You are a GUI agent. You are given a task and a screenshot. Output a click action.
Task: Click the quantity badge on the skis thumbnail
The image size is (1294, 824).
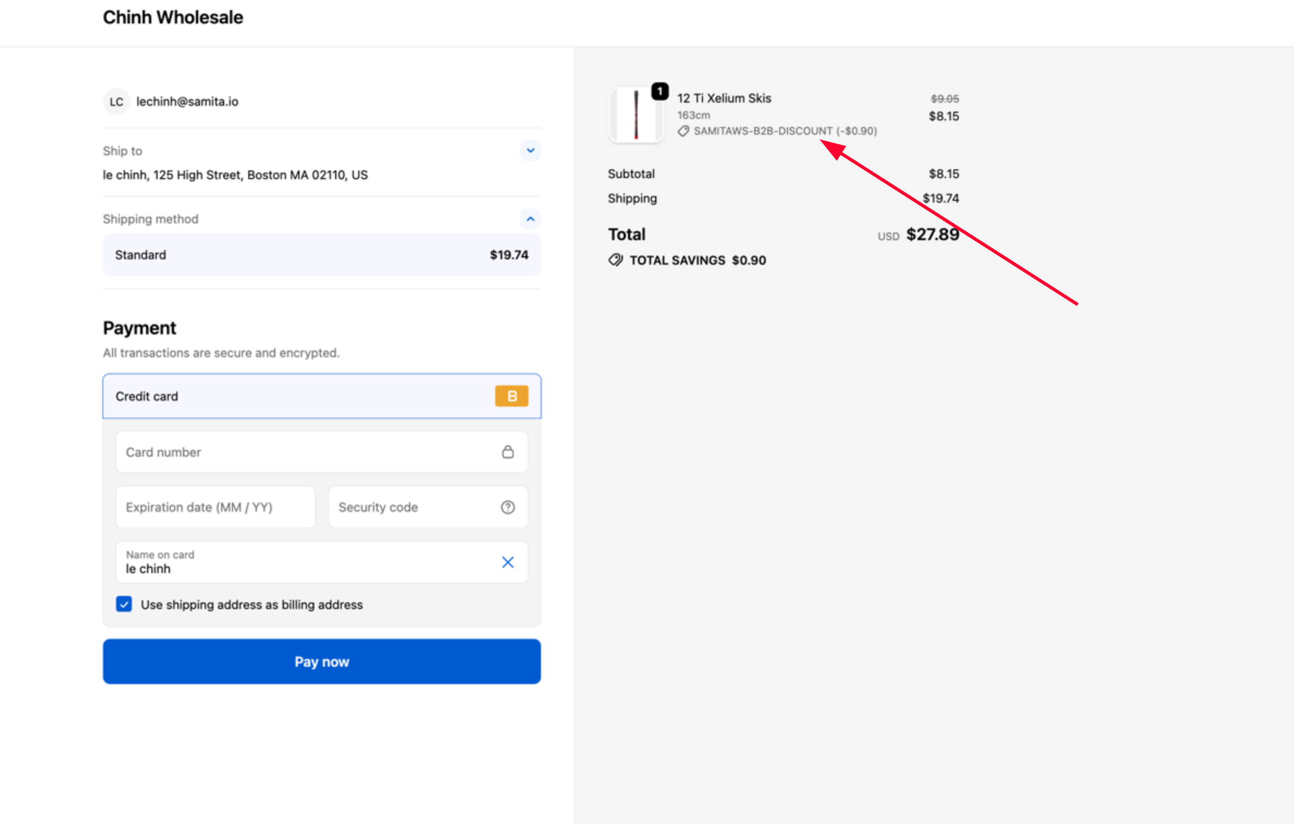coord(660,91)
